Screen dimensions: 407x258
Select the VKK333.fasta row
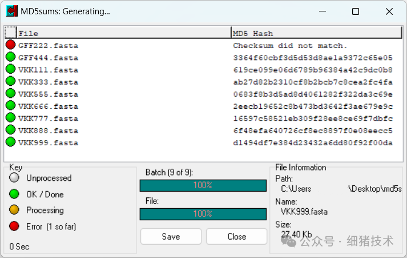(203, 82)
